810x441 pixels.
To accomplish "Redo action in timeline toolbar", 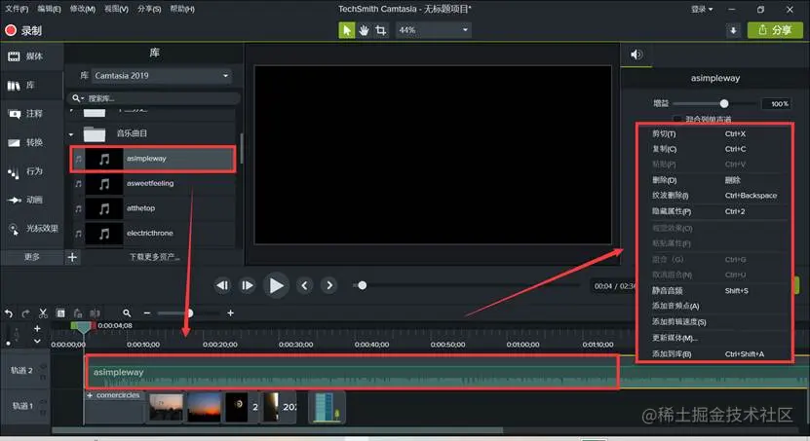I will (25, 313).
